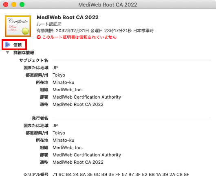Image resolution: width=216 pixels, height=176 pixels.
Task: Click the red このルート証明書は信頼されていません warning
Action: [79, 37]
